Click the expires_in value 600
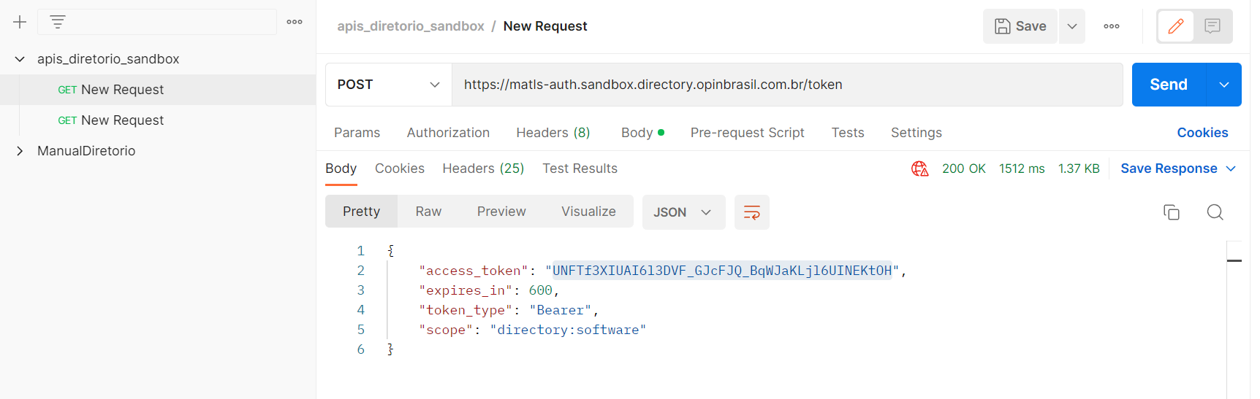Screen dimensions: 1260x399 tap(541, 290)
